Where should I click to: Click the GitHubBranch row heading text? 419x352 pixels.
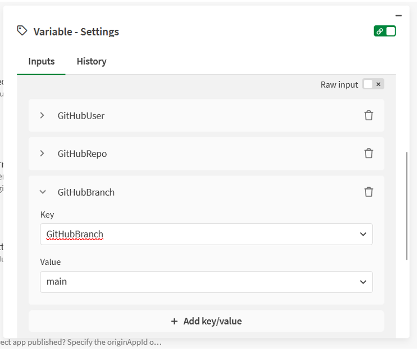(x=86, y=192)
